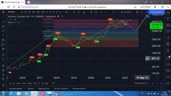Toggle авто auto scale
This screenshot has width=171, height=96.
click(x=162, y=83)
